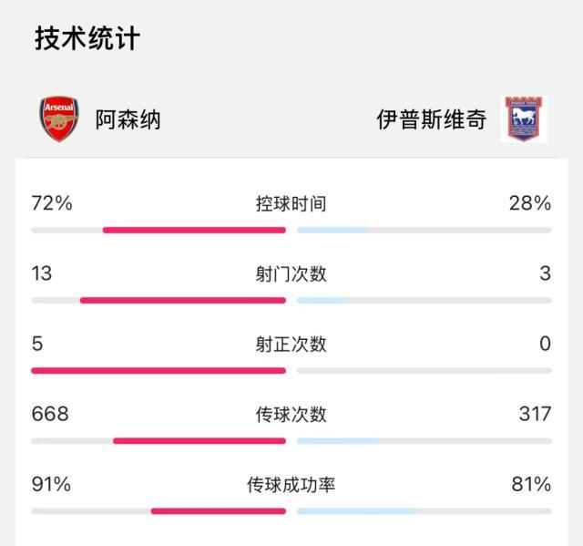Click Arsenal's full red shots-on-target bar
This screenshot has width=583, height=546.
coord(159,370)
